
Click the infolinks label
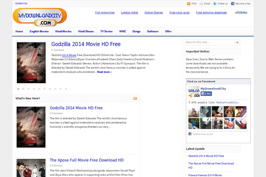point(241,12)
